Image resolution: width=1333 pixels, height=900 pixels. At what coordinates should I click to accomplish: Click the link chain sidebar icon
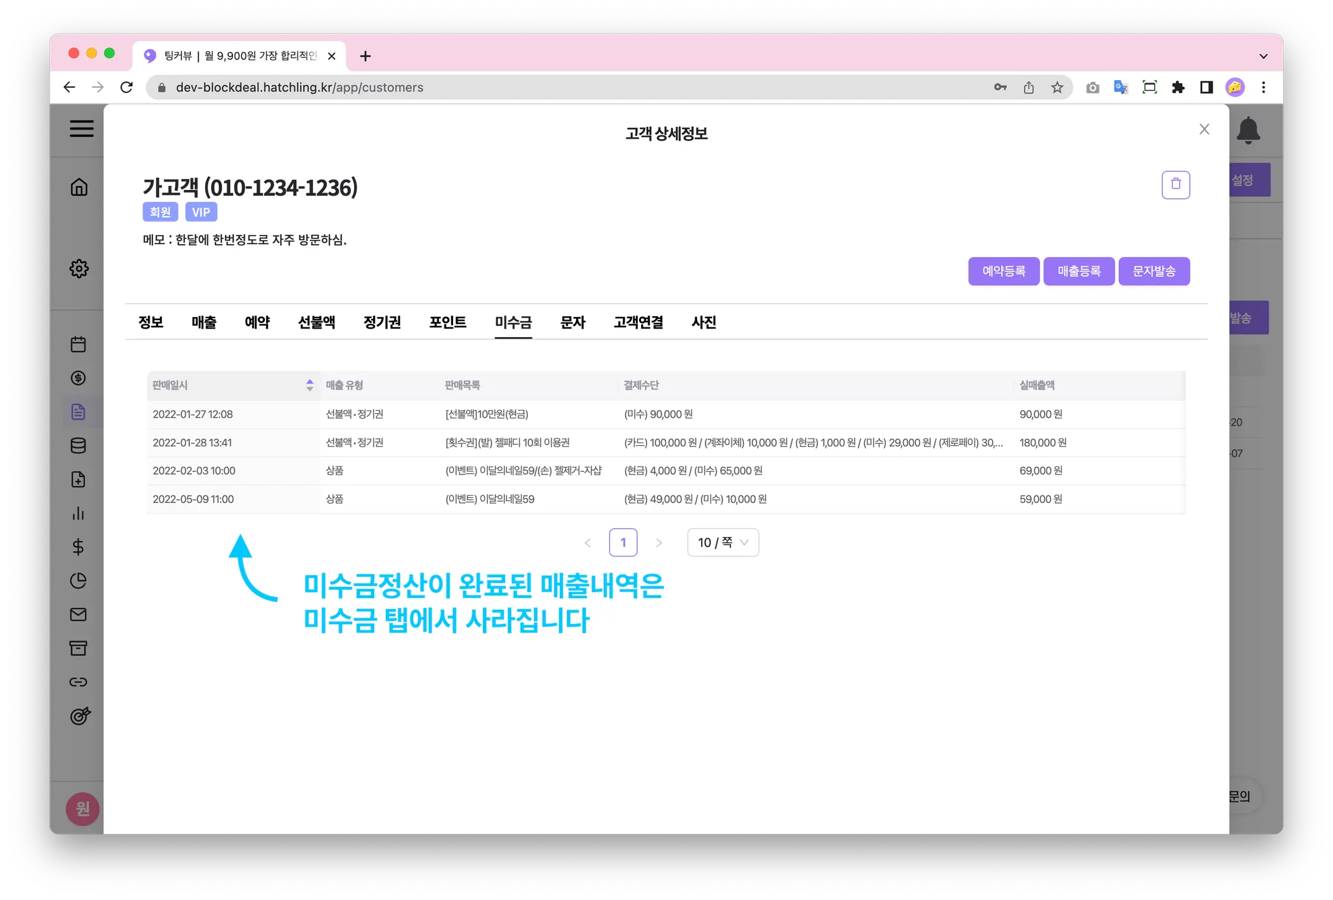tap(78, 682)
